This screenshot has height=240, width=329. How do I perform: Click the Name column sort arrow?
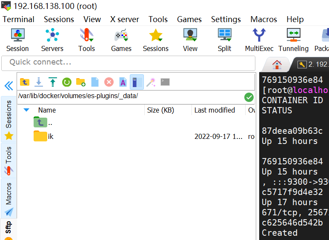[26, 110]
